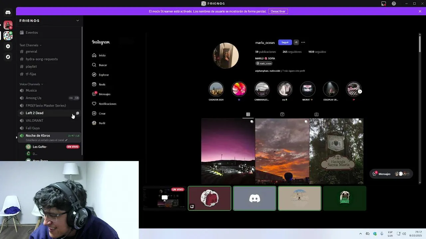Open the 265 seguidores list
Viewport: 426px width, 239px height.
coord(292,52)
